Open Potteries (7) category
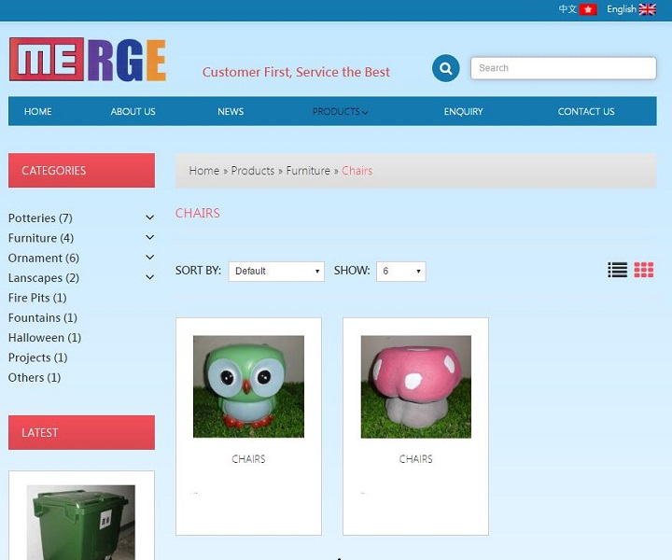Viewport: 672px width, 560px height. point(40,218)
